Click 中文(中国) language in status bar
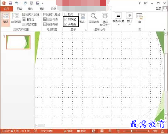Viewport: 168px width, 134px height. 47,131
